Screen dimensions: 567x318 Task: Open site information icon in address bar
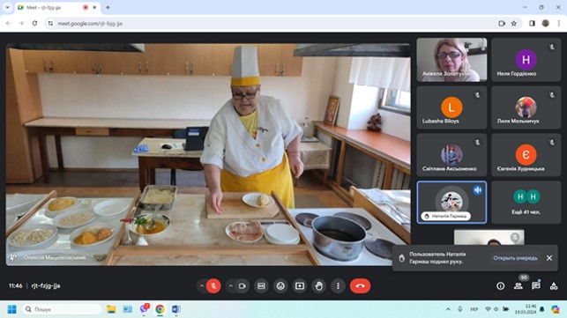(50, 24)
